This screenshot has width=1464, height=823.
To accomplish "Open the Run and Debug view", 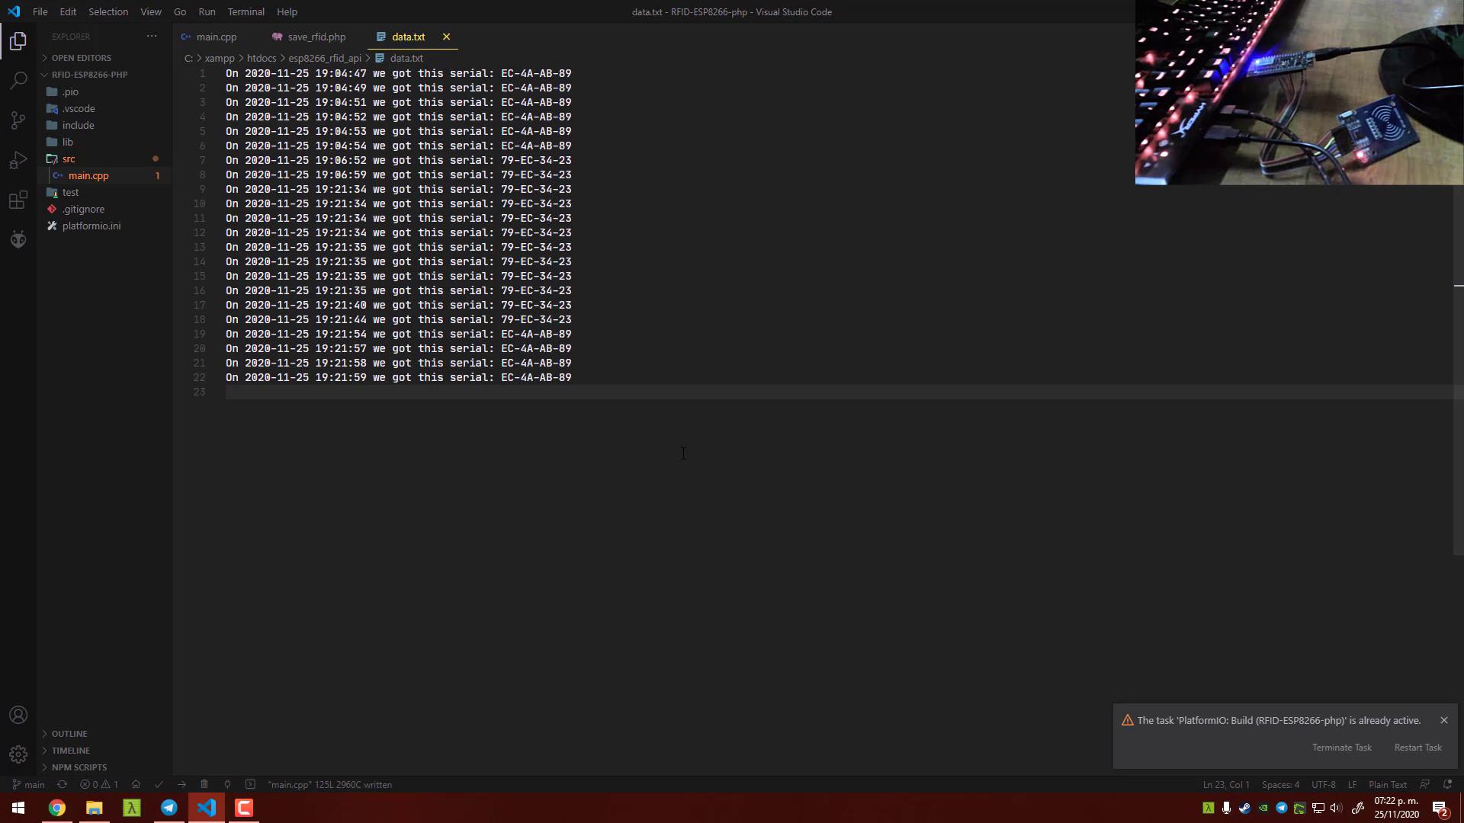I will pos(18,160).
